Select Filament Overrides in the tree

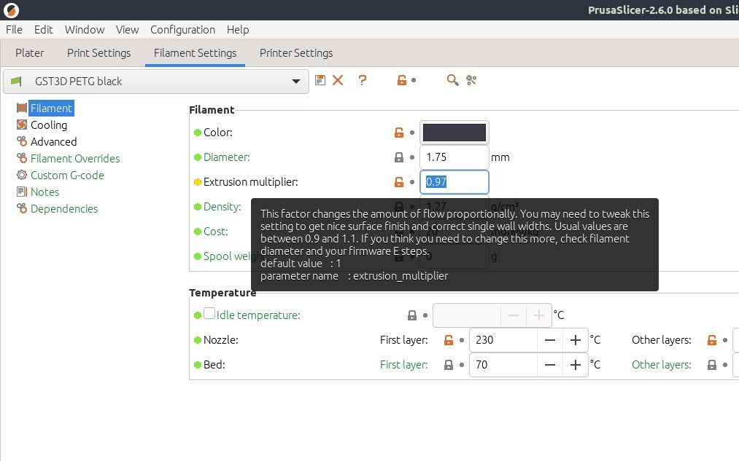75,159
